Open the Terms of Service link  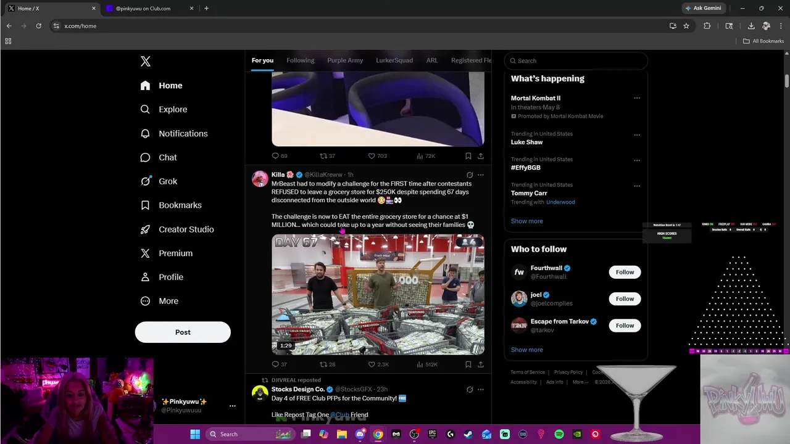click(528, 372)
